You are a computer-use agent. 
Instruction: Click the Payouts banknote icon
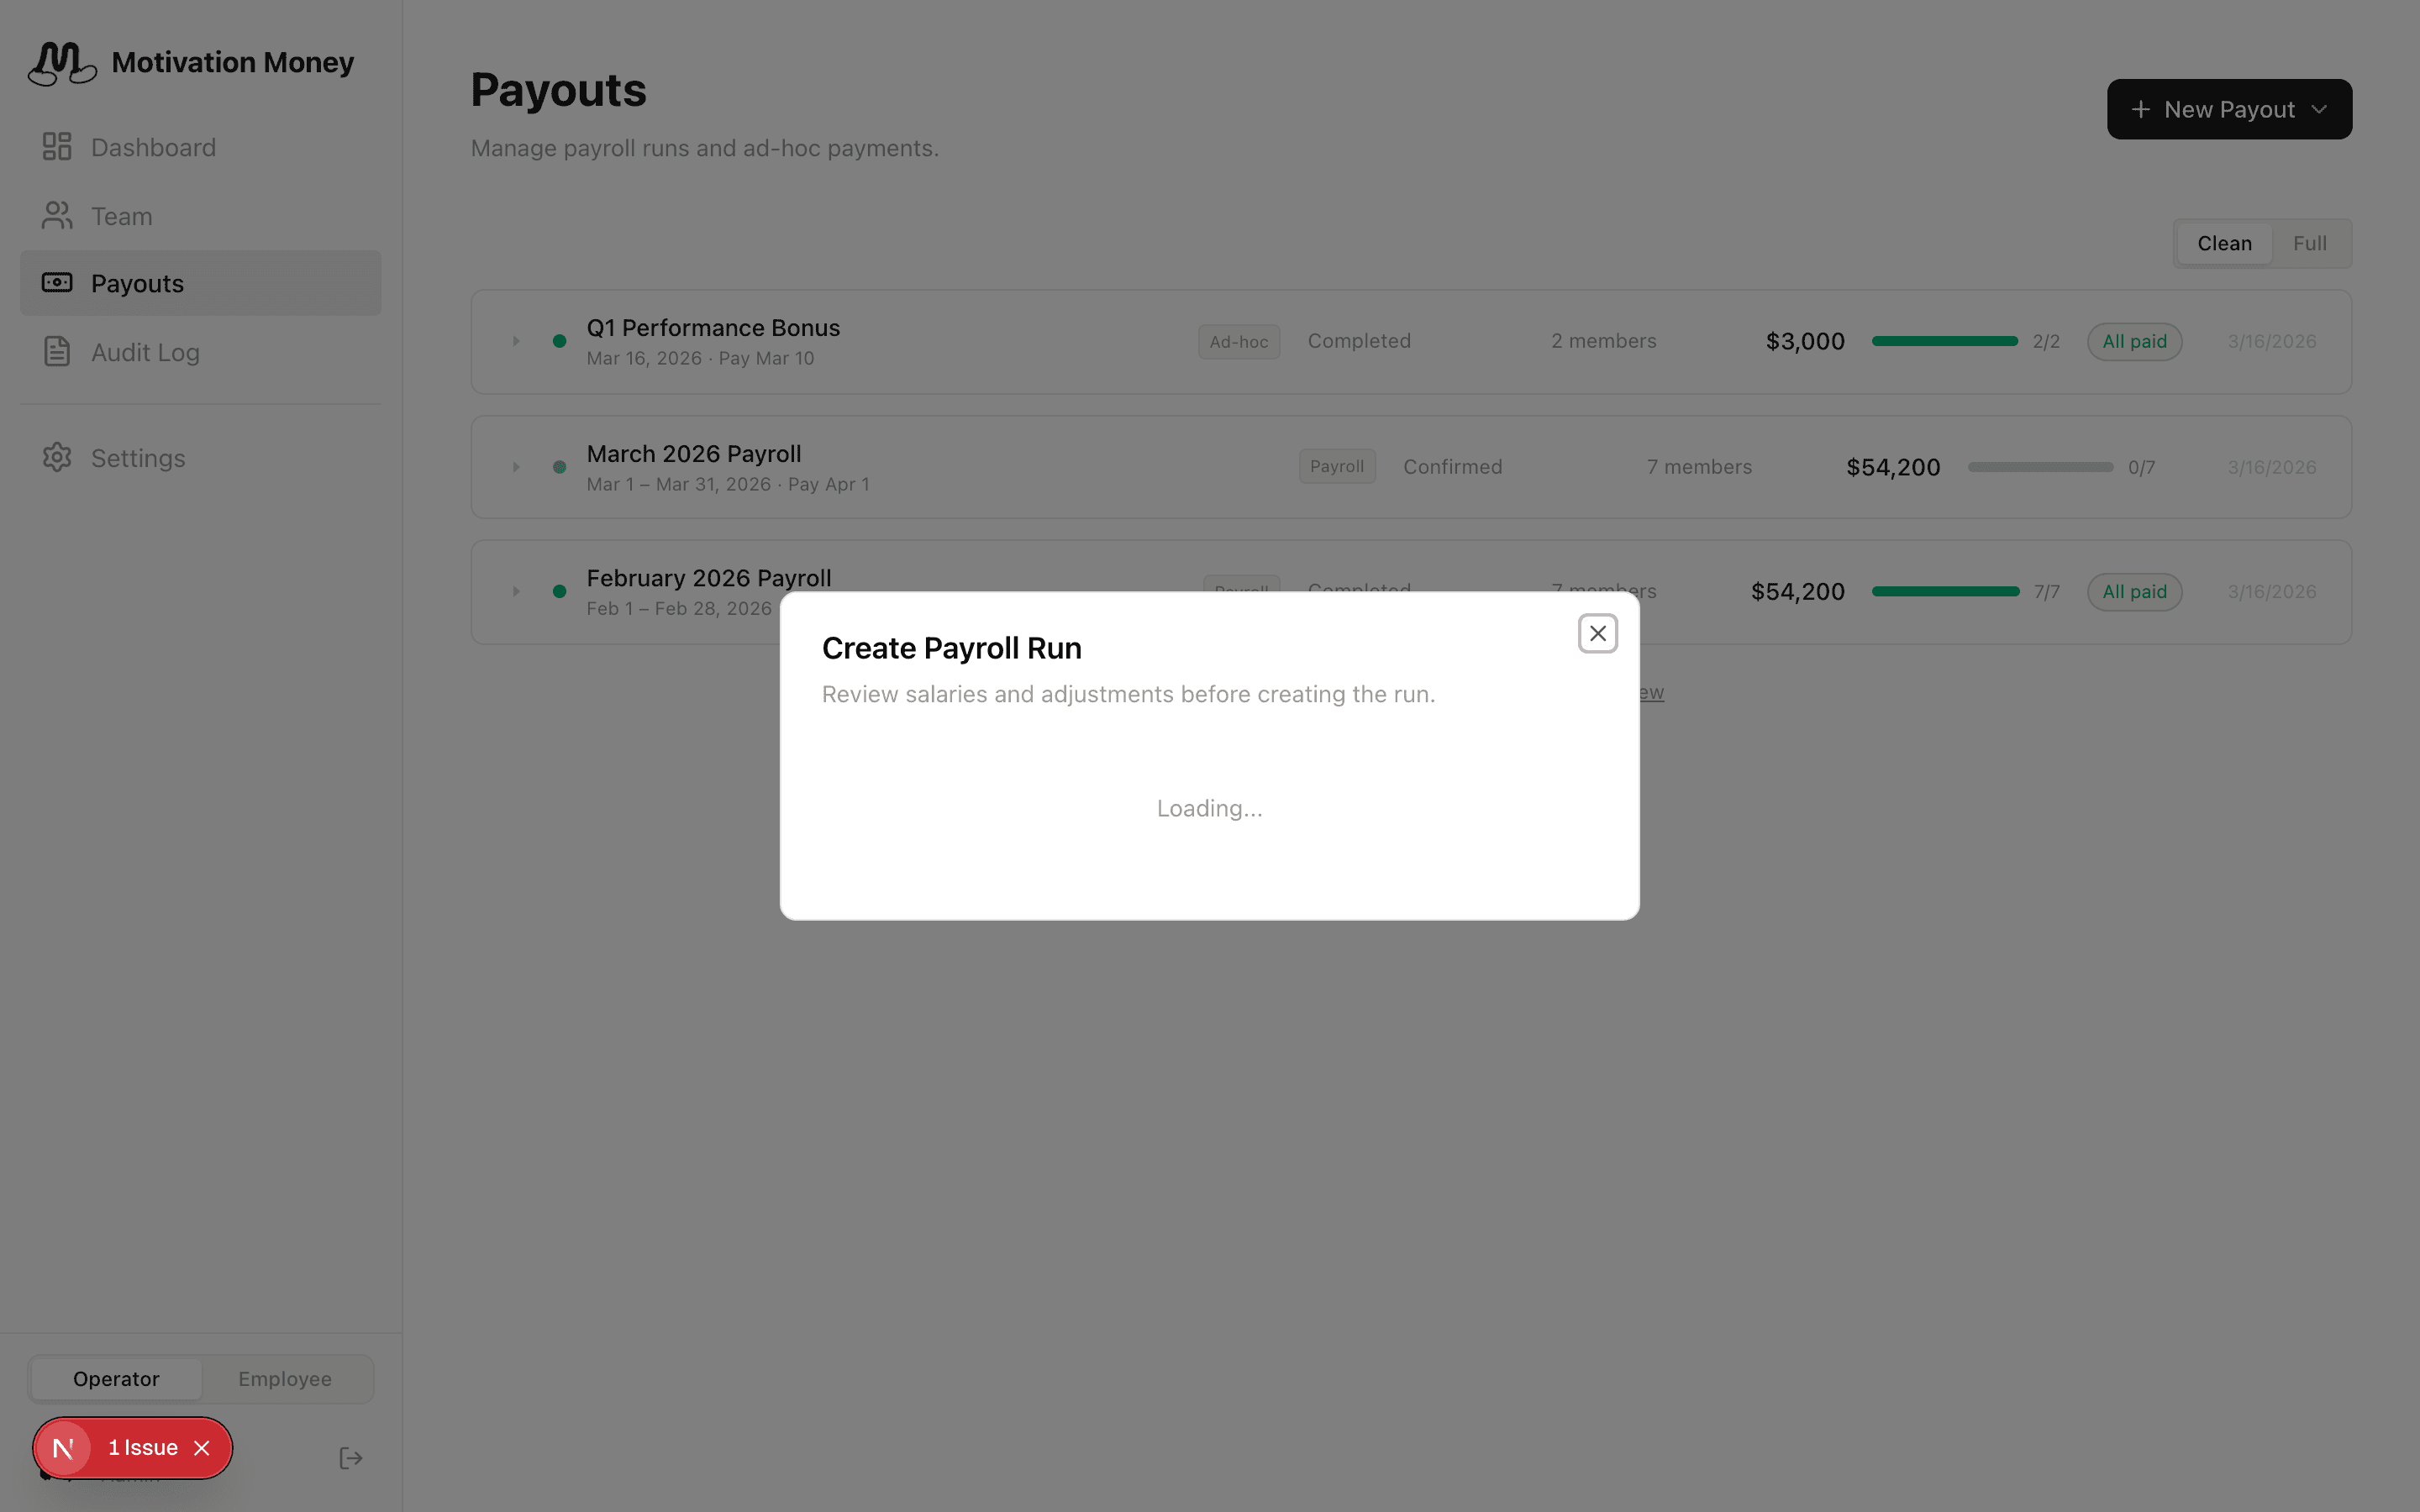(57, 283)
